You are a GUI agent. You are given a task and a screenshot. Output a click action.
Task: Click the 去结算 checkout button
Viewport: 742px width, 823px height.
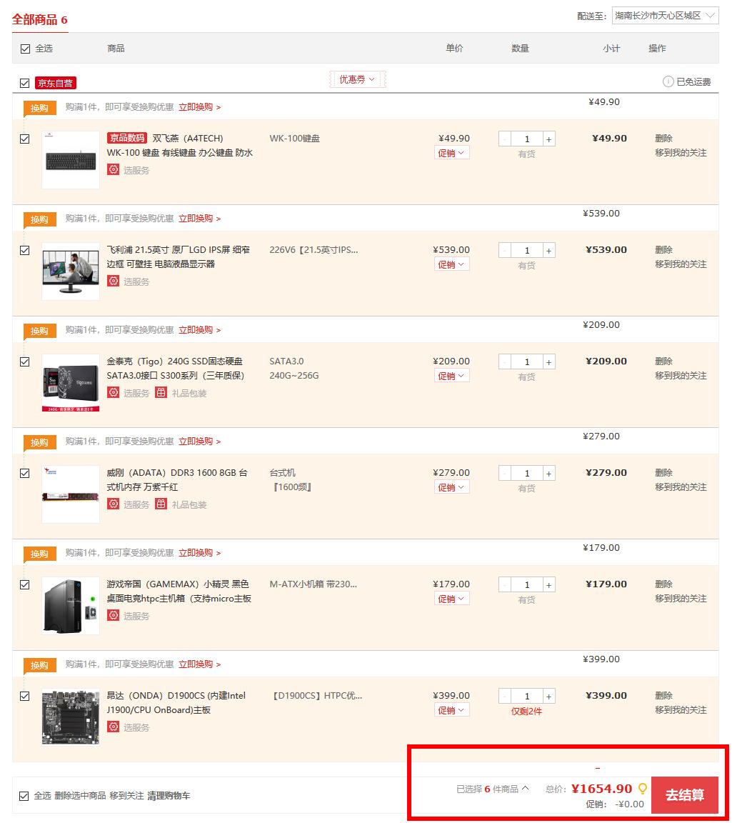(684, 794)
